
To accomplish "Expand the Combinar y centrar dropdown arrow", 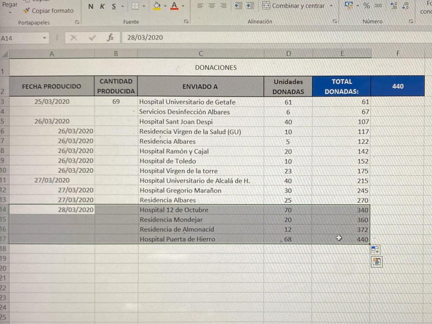I will [x=331, y=6].
